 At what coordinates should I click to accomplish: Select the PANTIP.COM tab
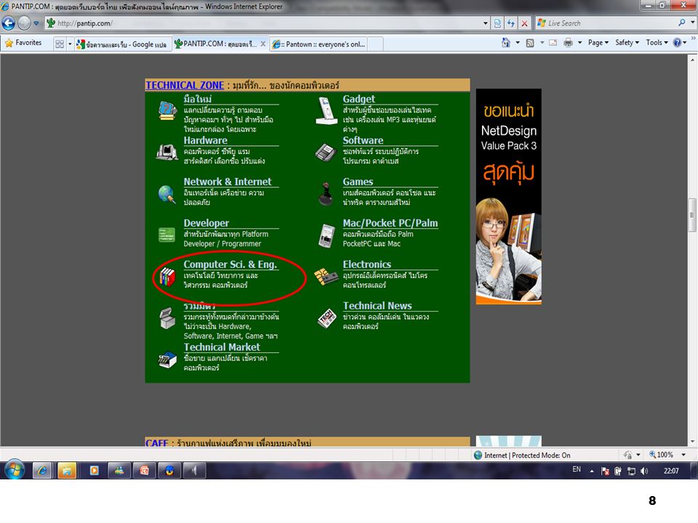[216, 44]
